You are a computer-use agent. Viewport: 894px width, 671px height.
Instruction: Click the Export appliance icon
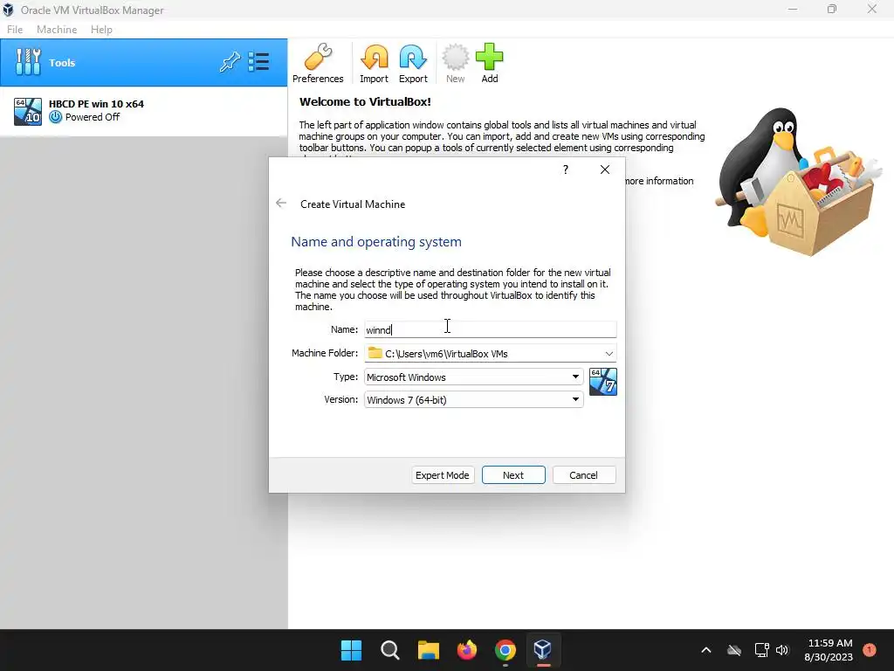point(413,63)
